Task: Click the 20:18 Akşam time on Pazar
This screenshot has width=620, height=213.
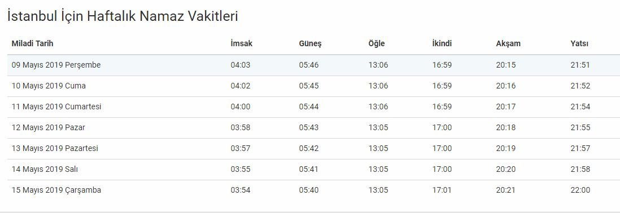Action: point(506,127)
